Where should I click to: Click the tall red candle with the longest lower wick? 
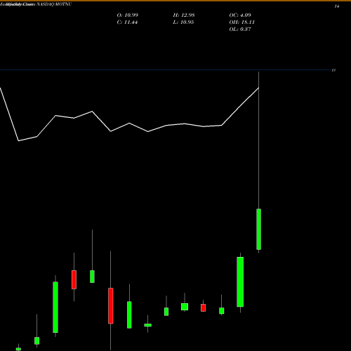111,305
